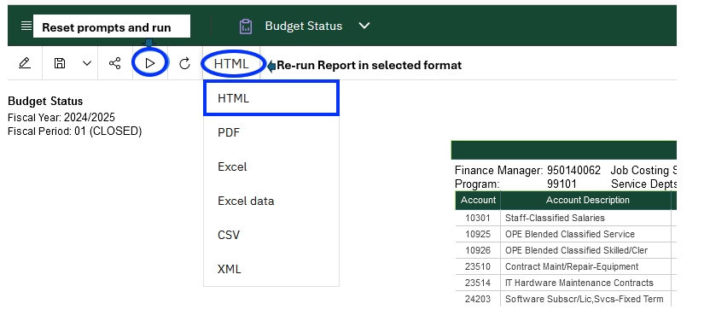Image resolution: width=710 pixels, height=327 pixels.
Task: Click account number 10301
Action: coord(477,218)
